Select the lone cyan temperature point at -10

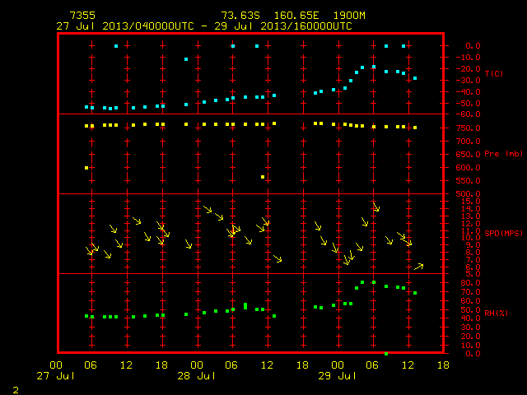coord(186,59)
